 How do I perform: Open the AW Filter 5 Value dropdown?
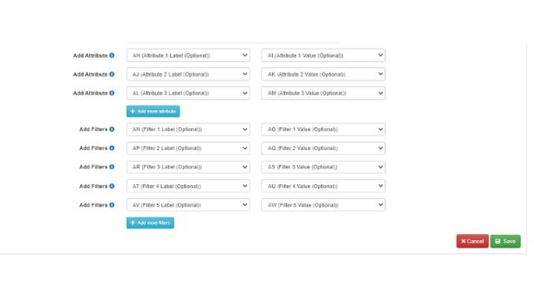click(x=323, y=205)
